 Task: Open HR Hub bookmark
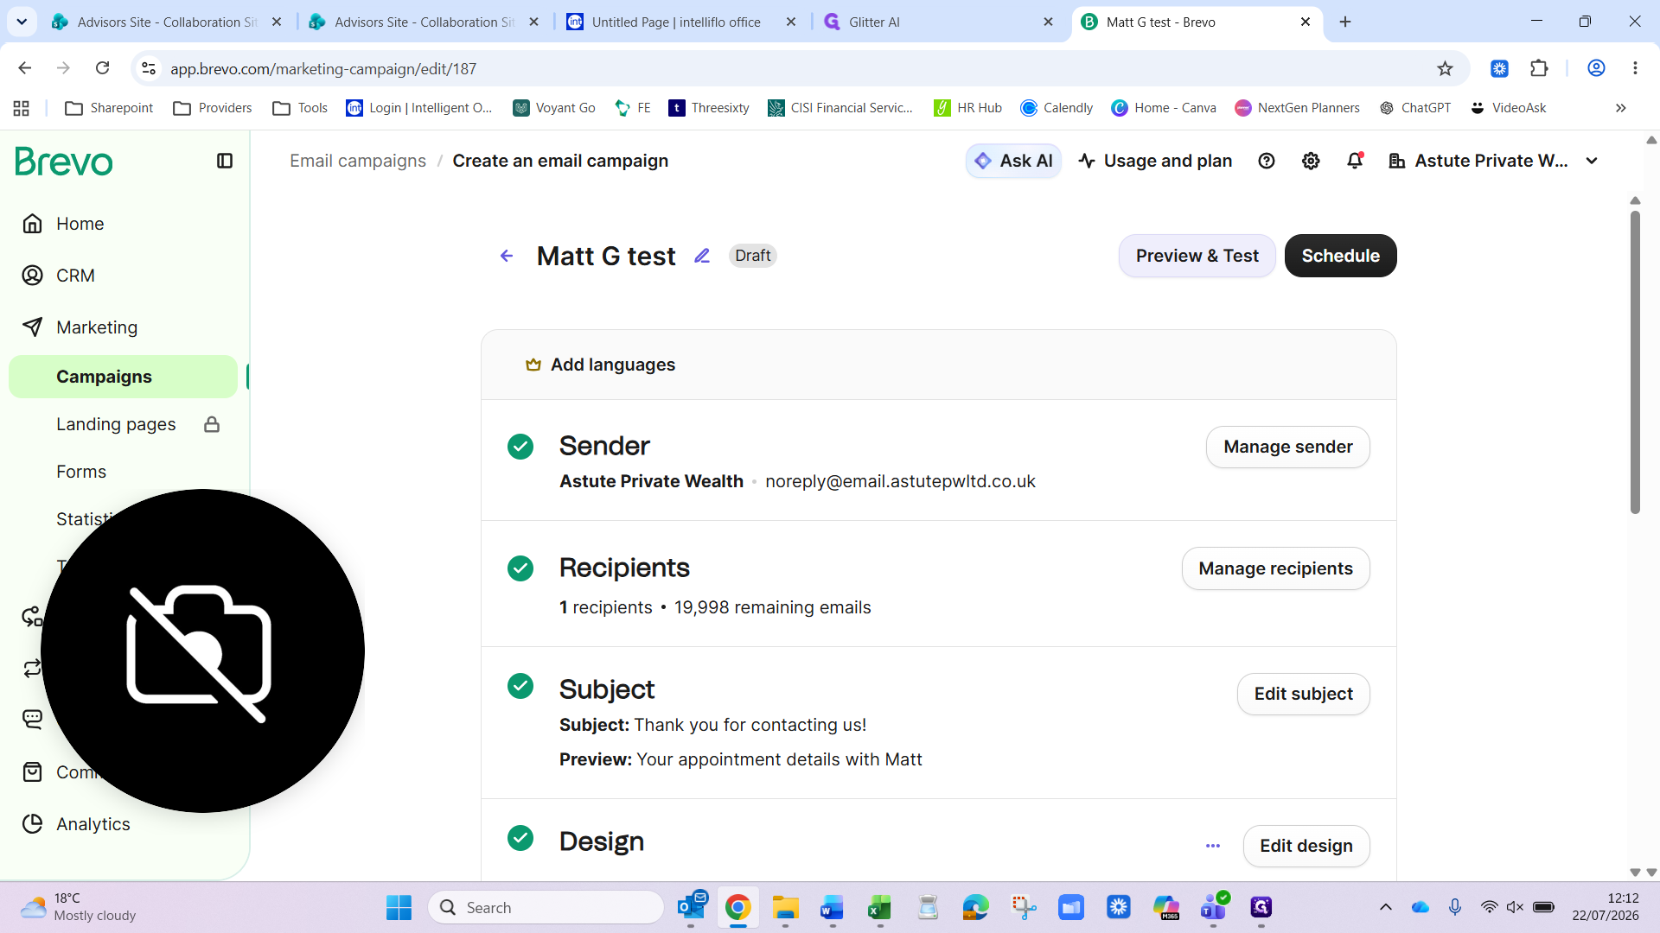coord(968,108)
